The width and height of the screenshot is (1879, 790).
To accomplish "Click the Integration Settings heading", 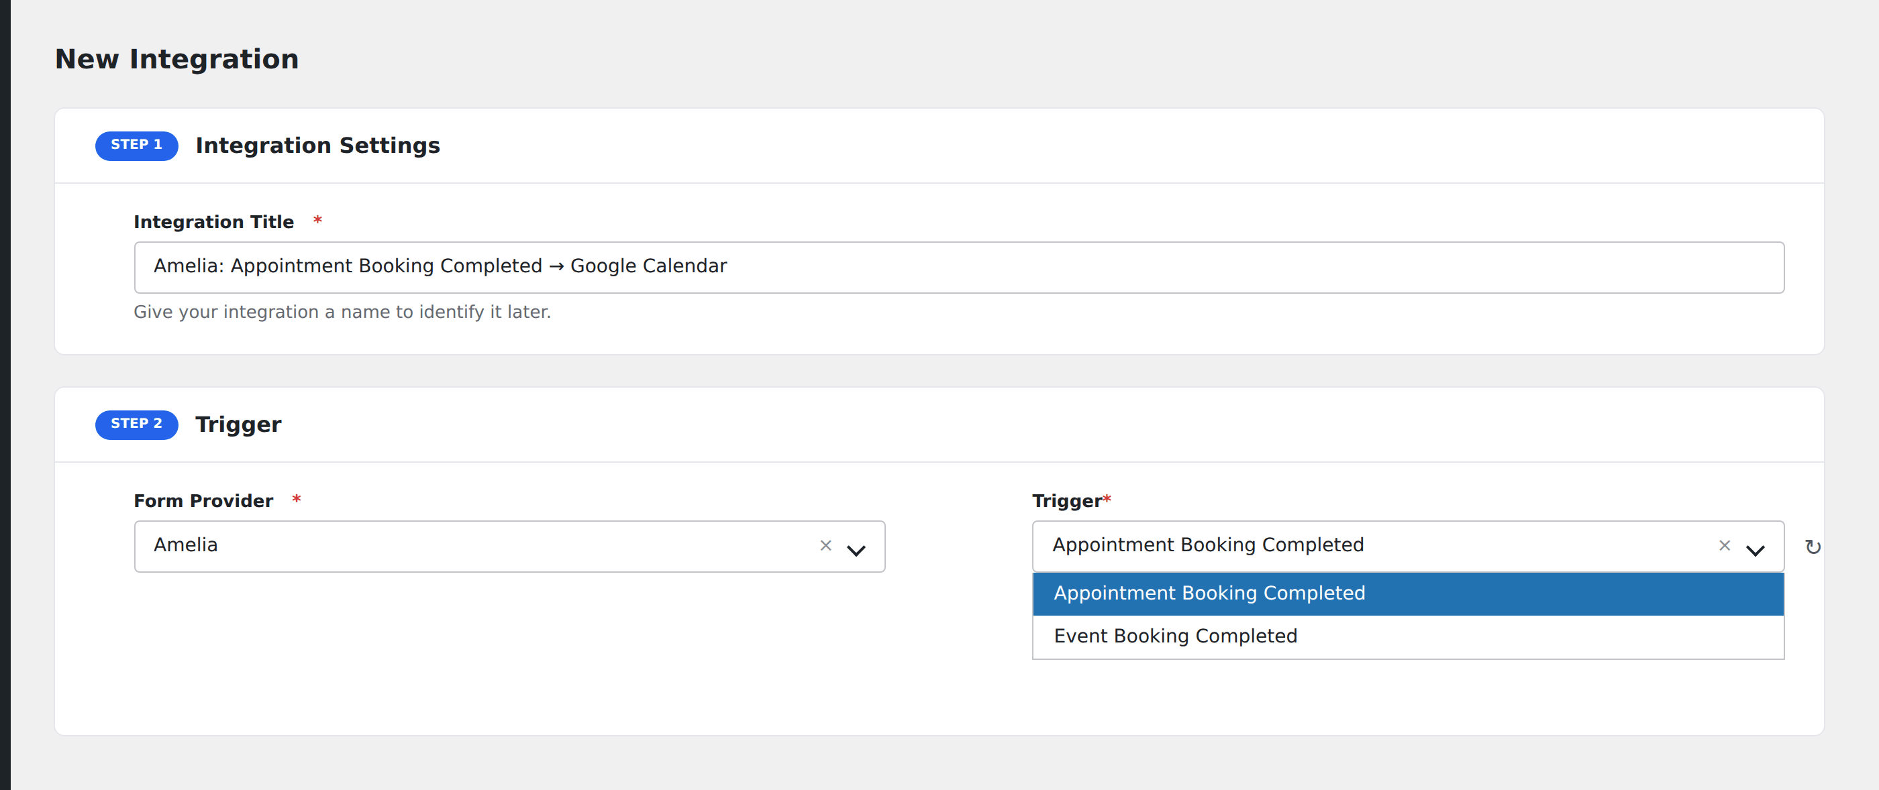I will [x=317, y=145].
